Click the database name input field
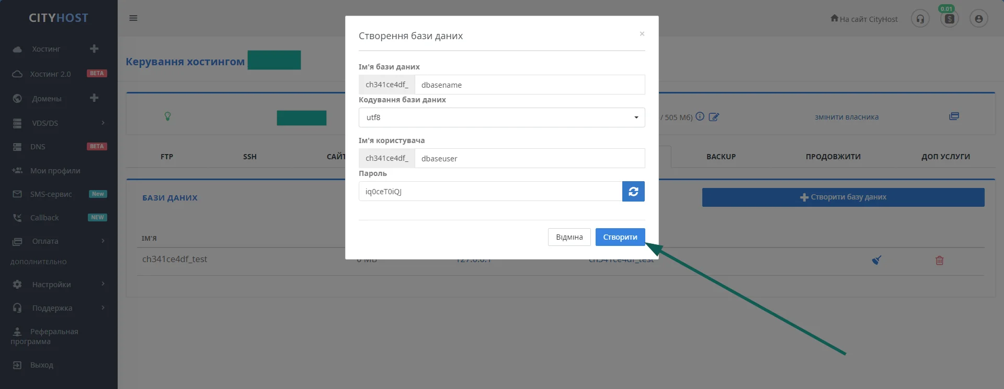The image size is (1004, 389). pos(529,85)
